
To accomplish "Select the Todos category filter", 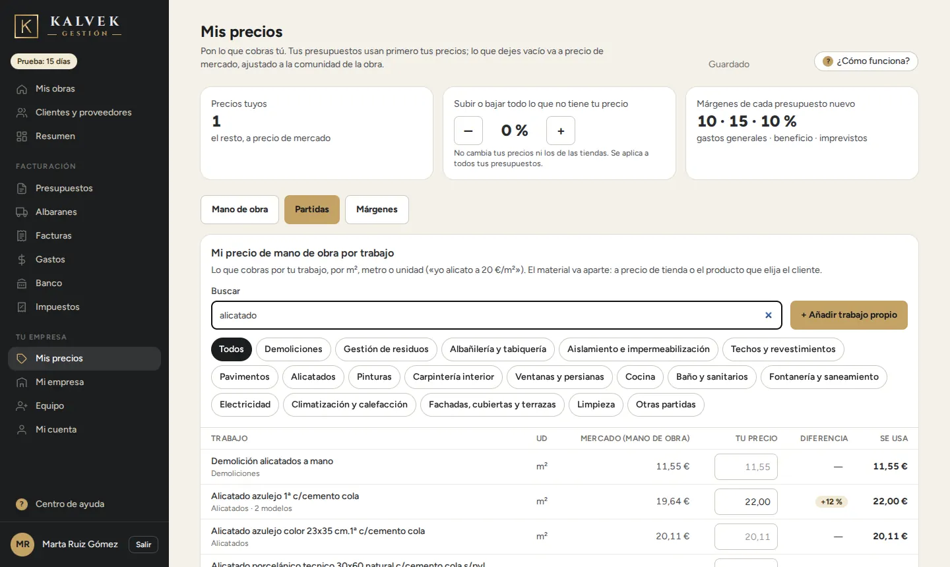I will tap(232, 349).
